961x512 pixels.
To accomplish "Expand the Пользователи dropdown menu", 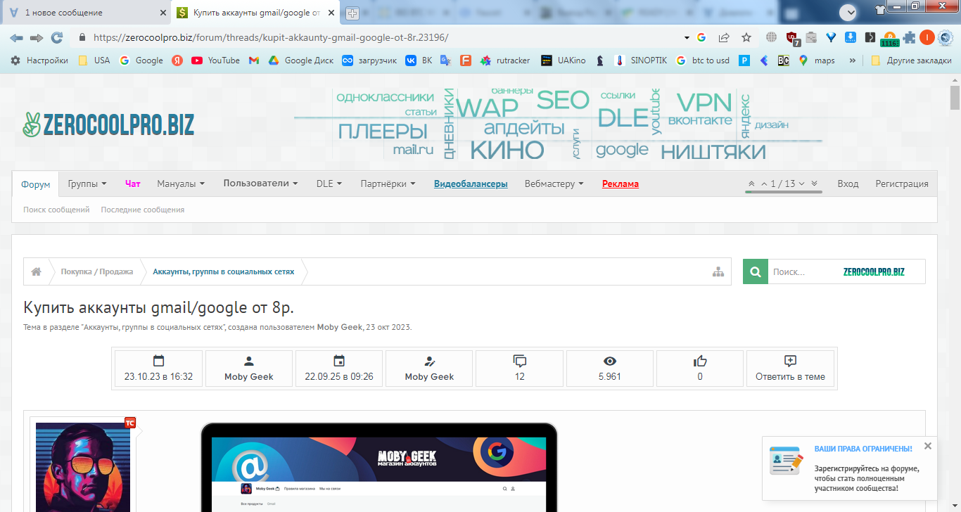I will 261,184.
